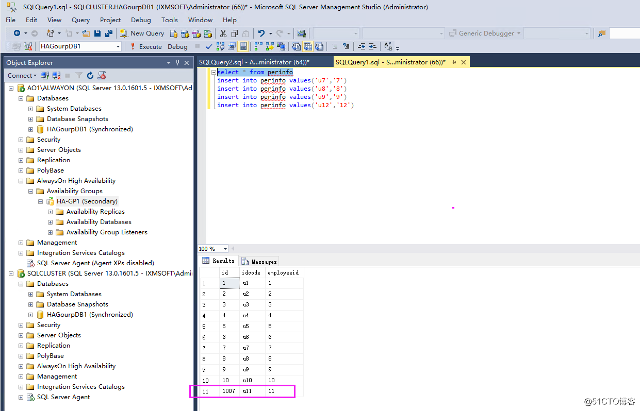
Task: Click the Change Connection icon
Action: click(27, 46)
